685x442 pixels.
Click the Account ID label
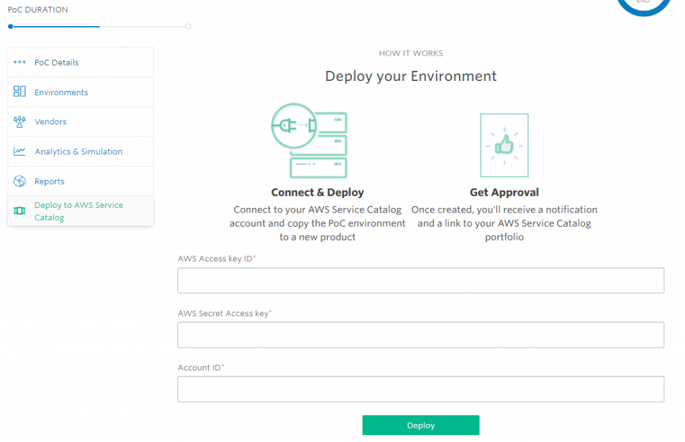coord(201,367)
